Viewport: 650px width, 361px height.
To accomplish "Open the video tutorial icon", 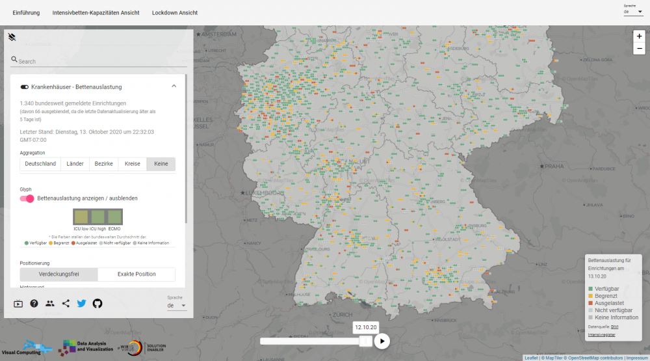I will click(18, 303).
